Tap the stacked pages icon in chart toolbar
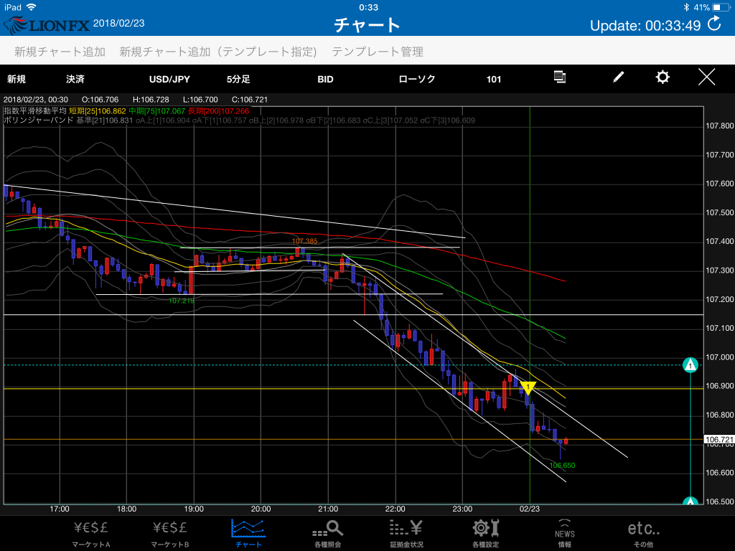735x551 pixels. [561, 77]
